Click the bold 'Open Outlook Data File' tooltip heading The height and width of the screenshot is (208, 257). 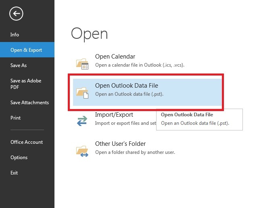(x=187, y=115)
